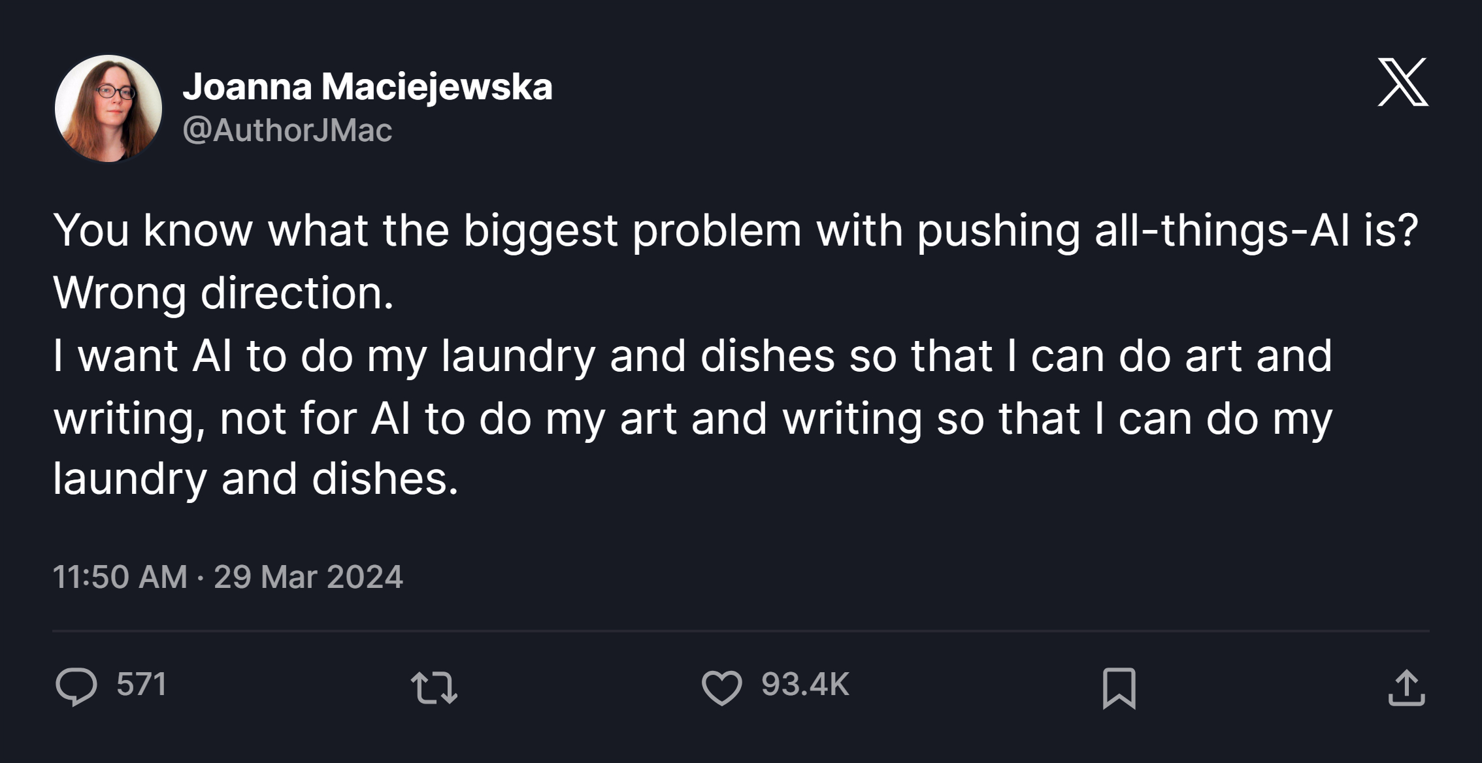The width and height of the screenshot is (1482, 763).
Task: Click the final line "laundry and dishes."
Action: pos(255,479)
